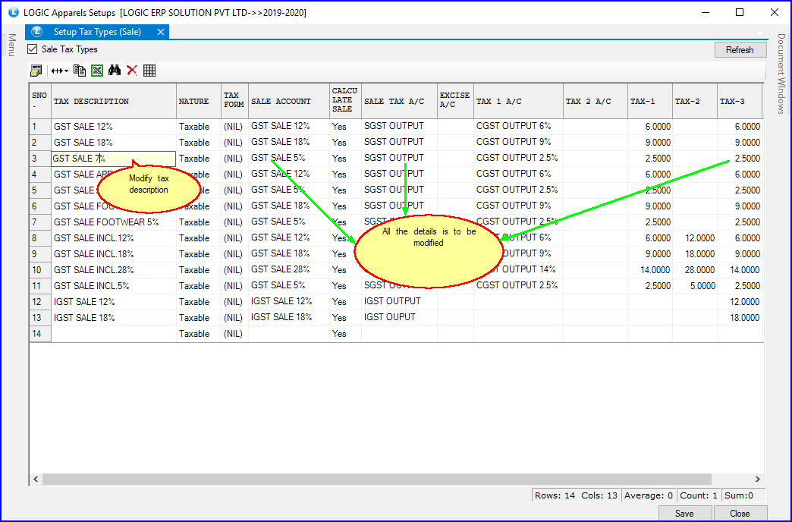The width and height of the screenshot is (792, 522).
Task: Select the GST SALE INCL.18% cell
Action: click(x=114, y=253)
